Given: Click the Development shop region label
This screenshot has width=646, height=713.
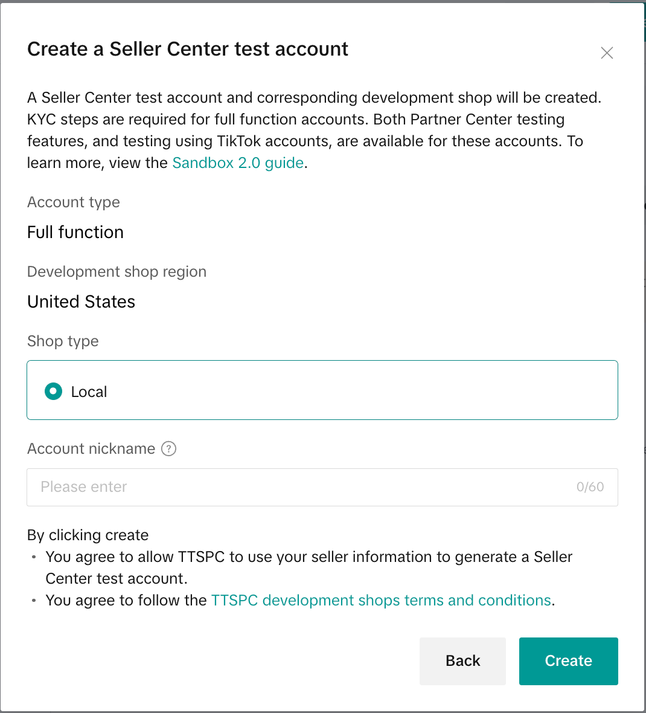Looking at the screenshot, I should (117, 271).
